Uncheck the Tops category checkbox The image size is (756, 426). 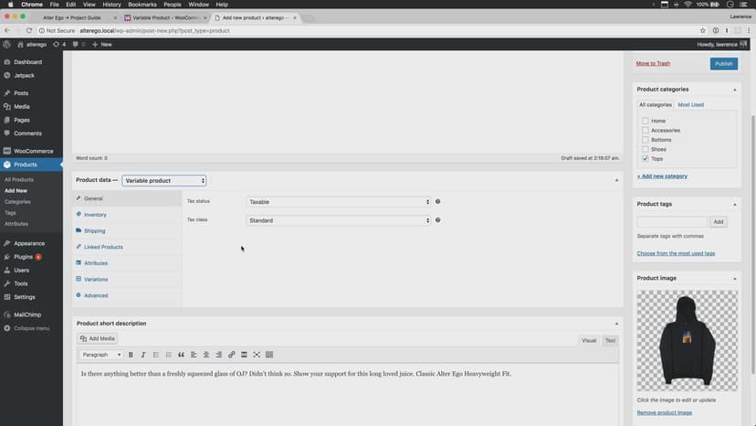tap(646, 159)
